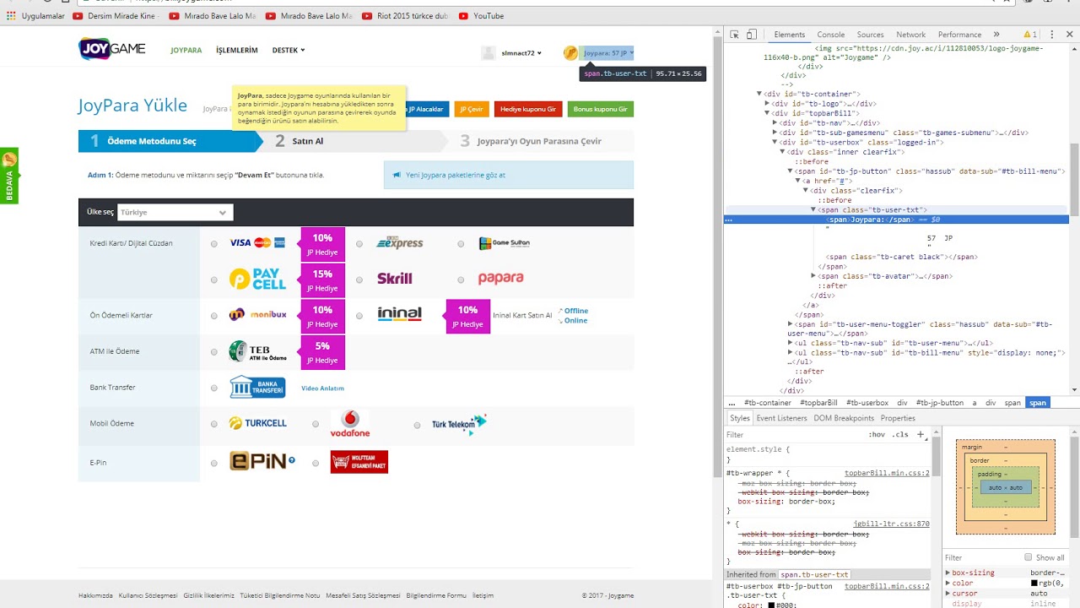
Task: Click the #000 color swatch in Styles
Action: coord(771,605)
